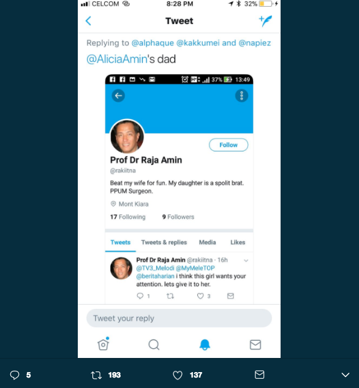Open the notifications bell icon

[x=205, y=344]
